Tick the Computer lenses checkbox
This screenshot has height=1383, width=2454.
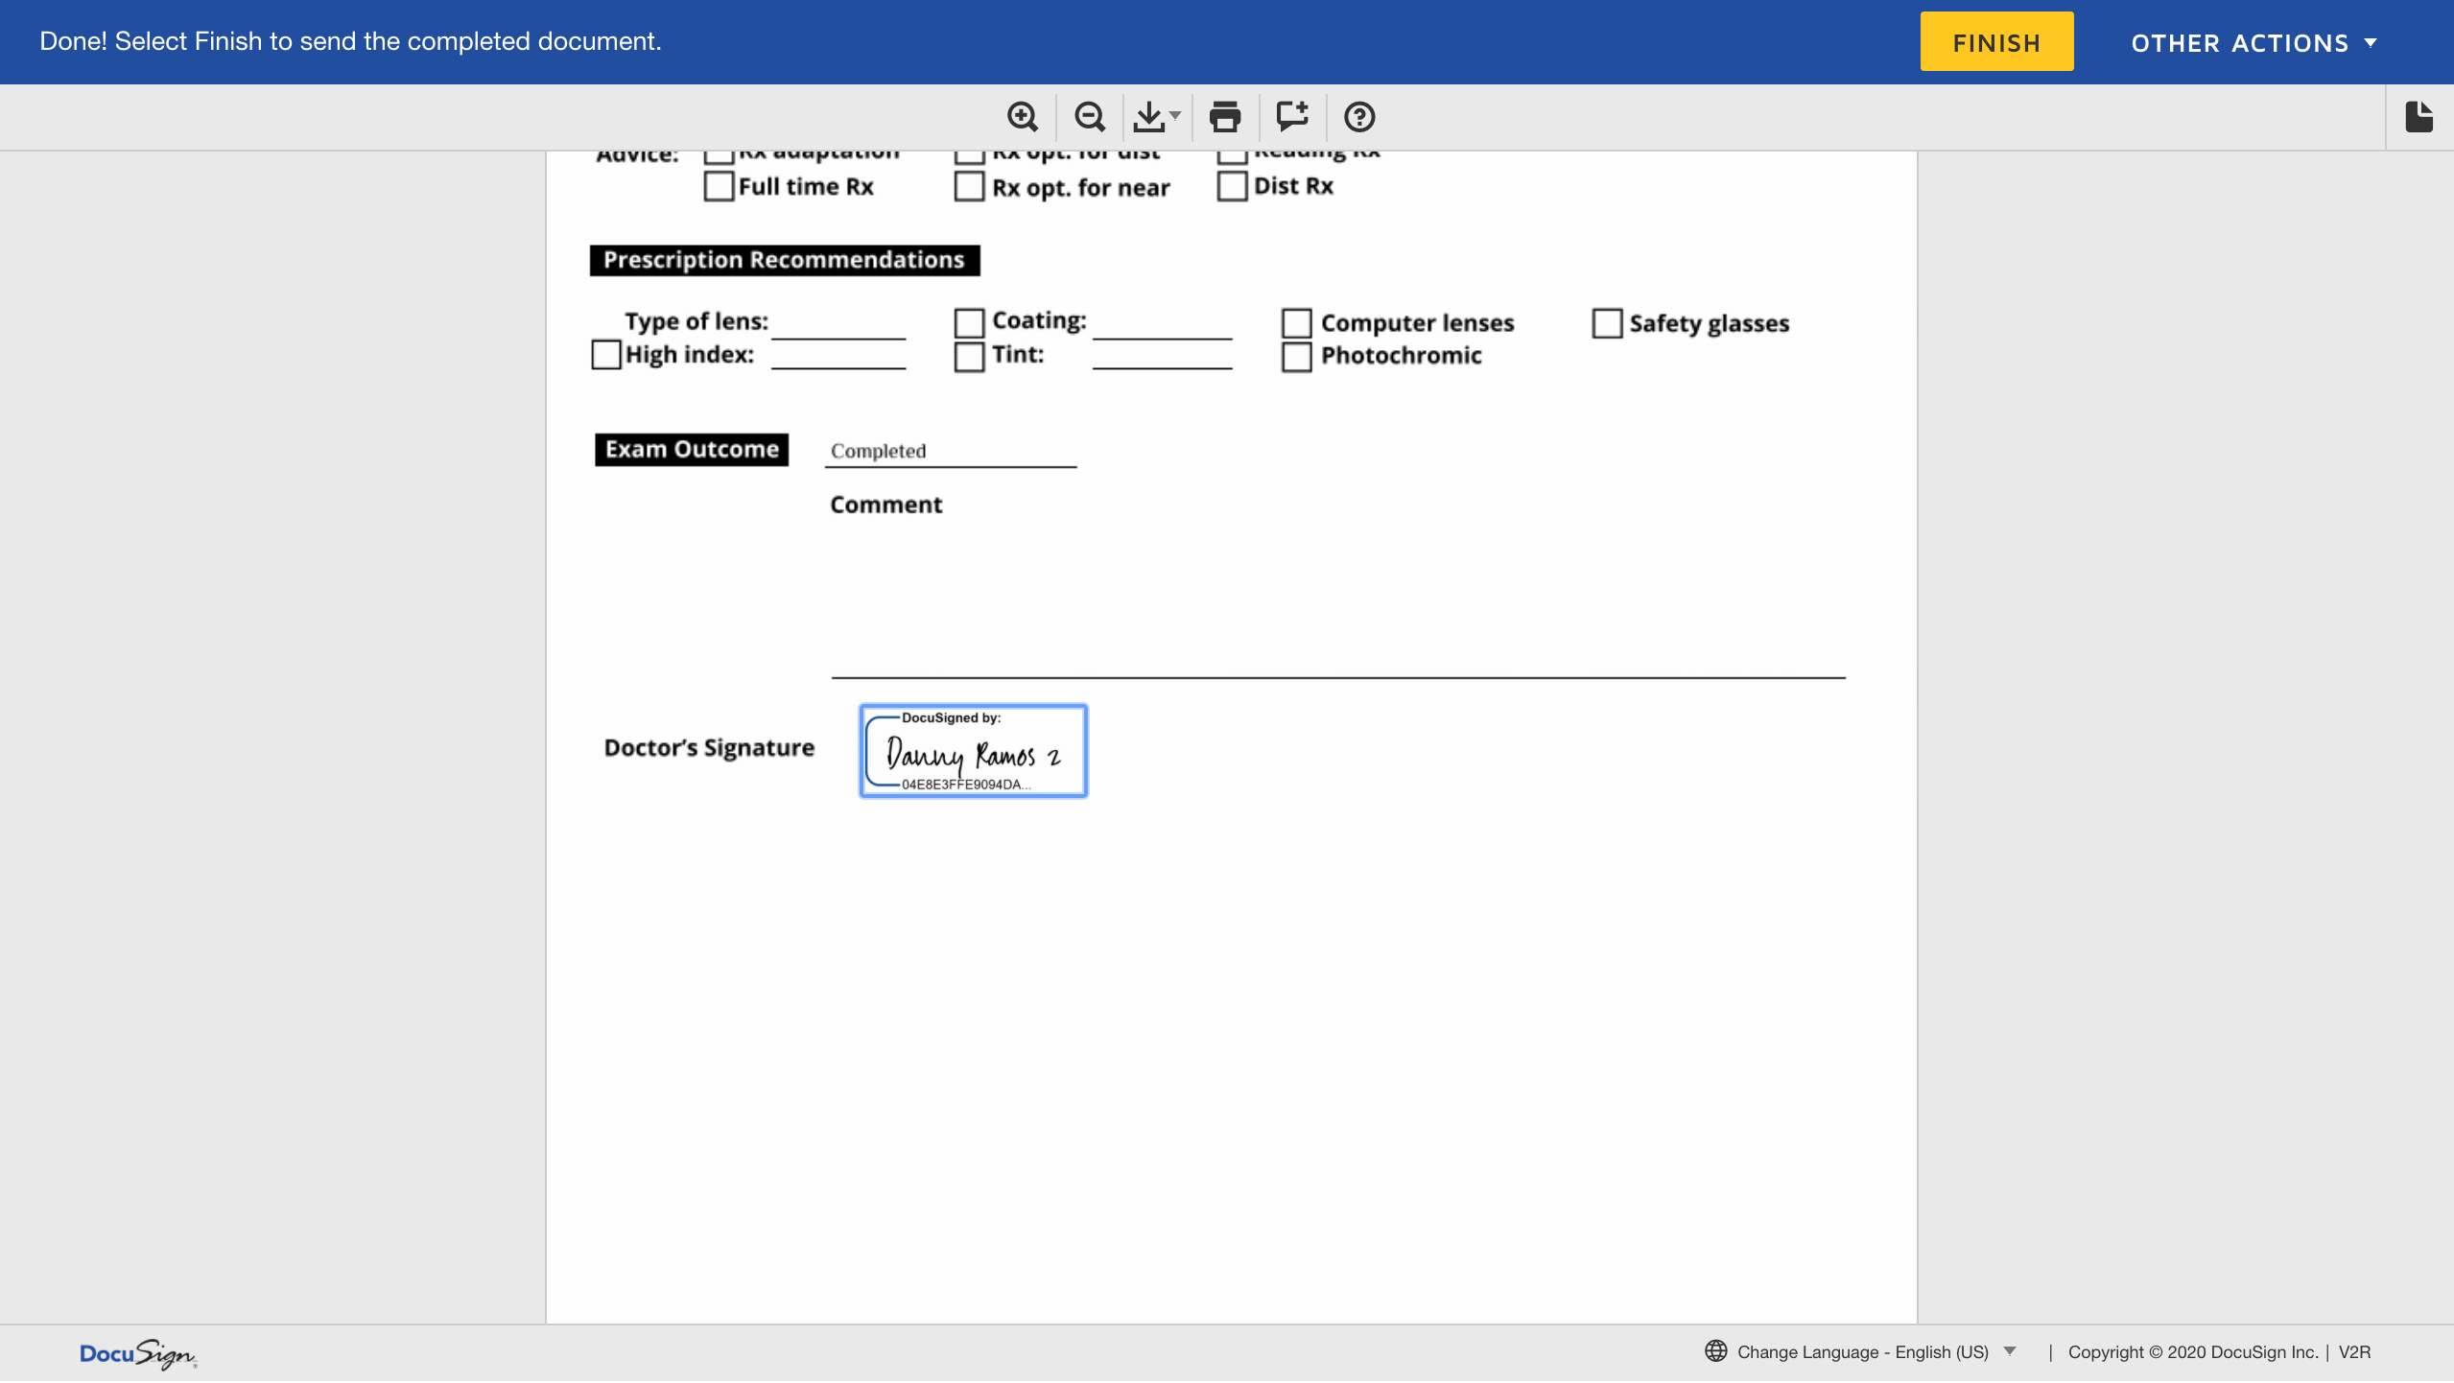(x=1296, y=323)
